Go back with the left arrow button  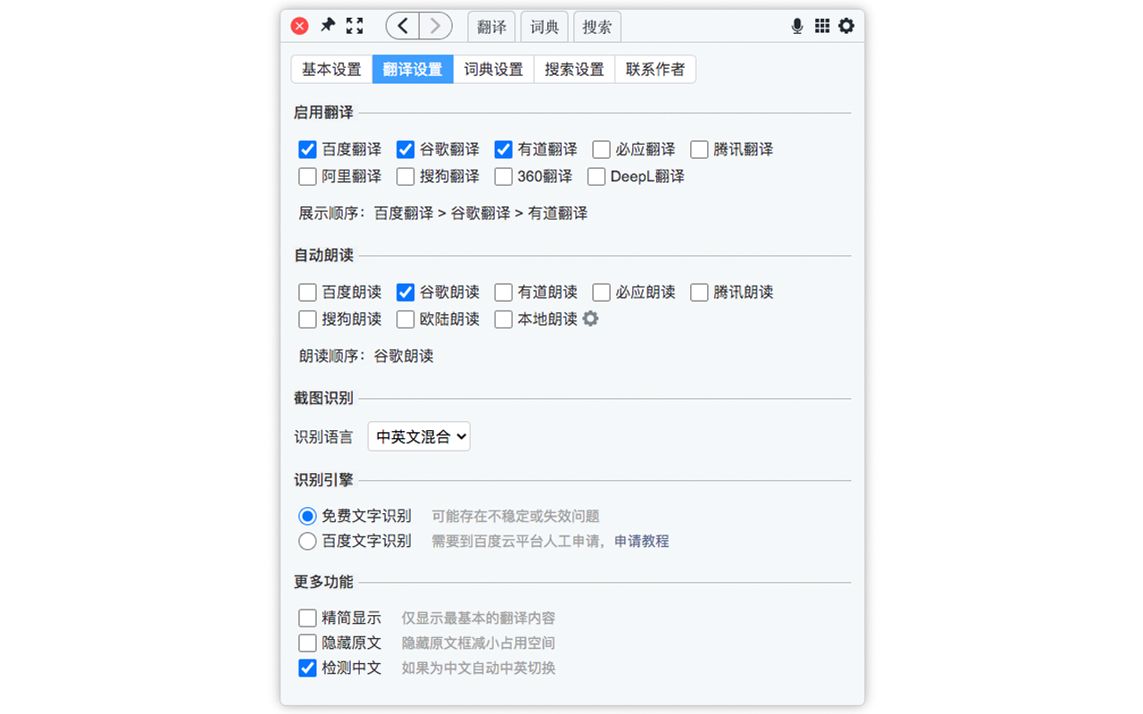point(403,26)
